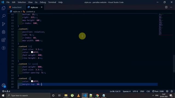The height and width of the screenshot is (98, 175).
Task: Open the Search view in activity bar
Action: [x=4, y=16]
